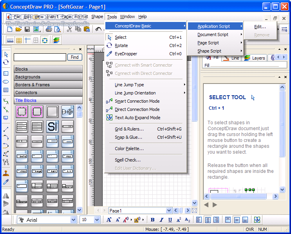Click the PAGE title block shape

click(37, 171)
